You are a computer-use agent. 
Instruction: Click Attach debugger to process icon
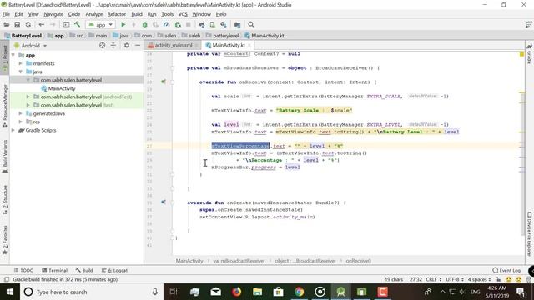click(178, 24)
